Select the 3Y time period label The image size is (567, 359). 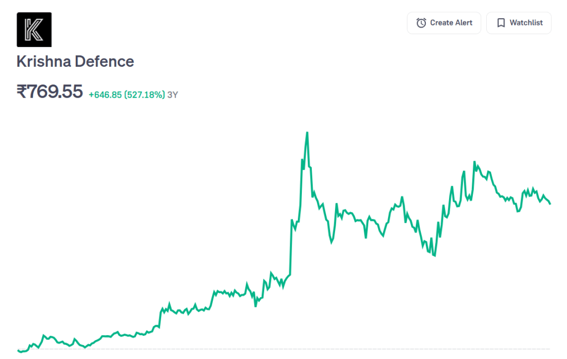tap(173, 94)
